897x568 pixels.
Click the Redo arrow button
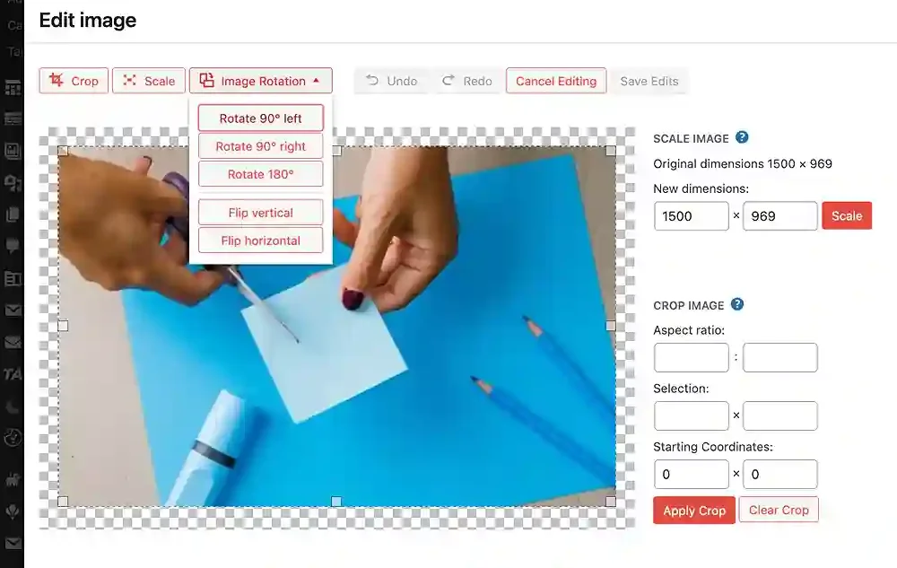[x=466, y=81]
